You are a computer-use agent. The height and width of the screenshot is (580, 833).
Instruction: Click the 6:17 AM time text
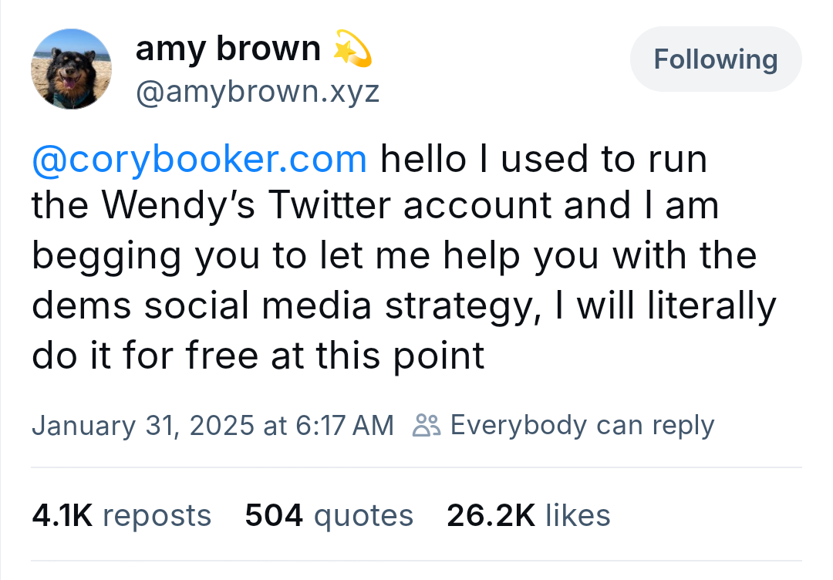[344, 426]
